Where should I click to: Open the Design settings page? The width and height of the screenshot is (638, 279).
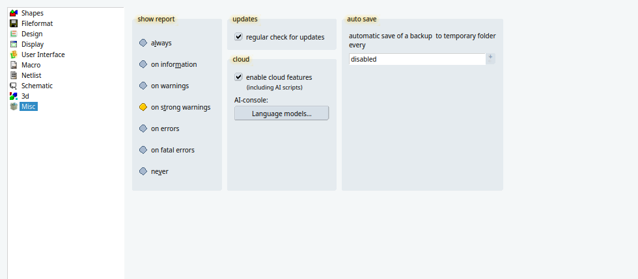coord(32,34)
